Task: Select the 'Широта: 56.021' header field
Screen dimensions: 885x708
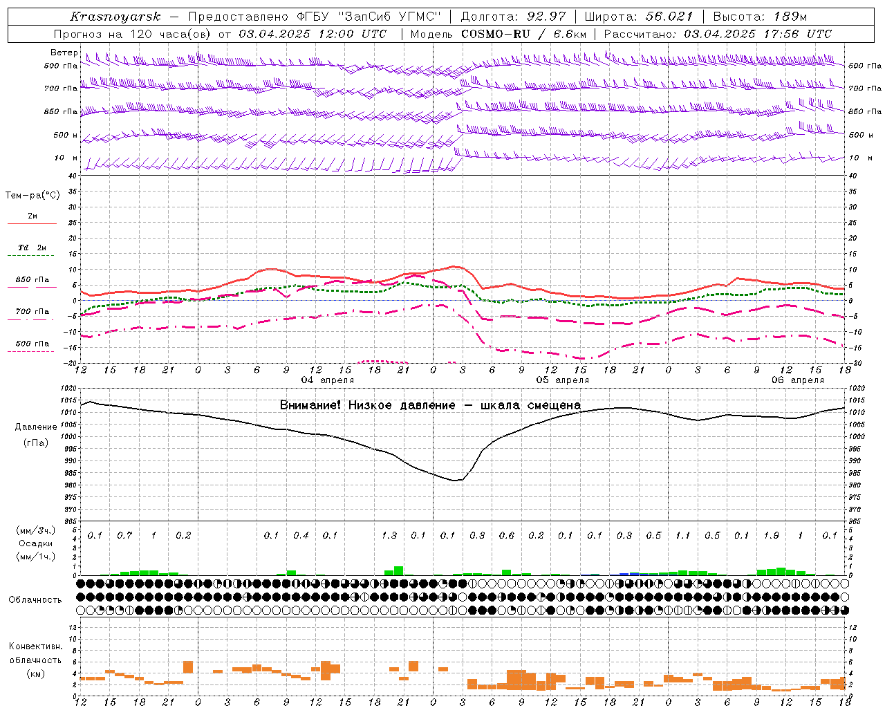Action: 638,17
